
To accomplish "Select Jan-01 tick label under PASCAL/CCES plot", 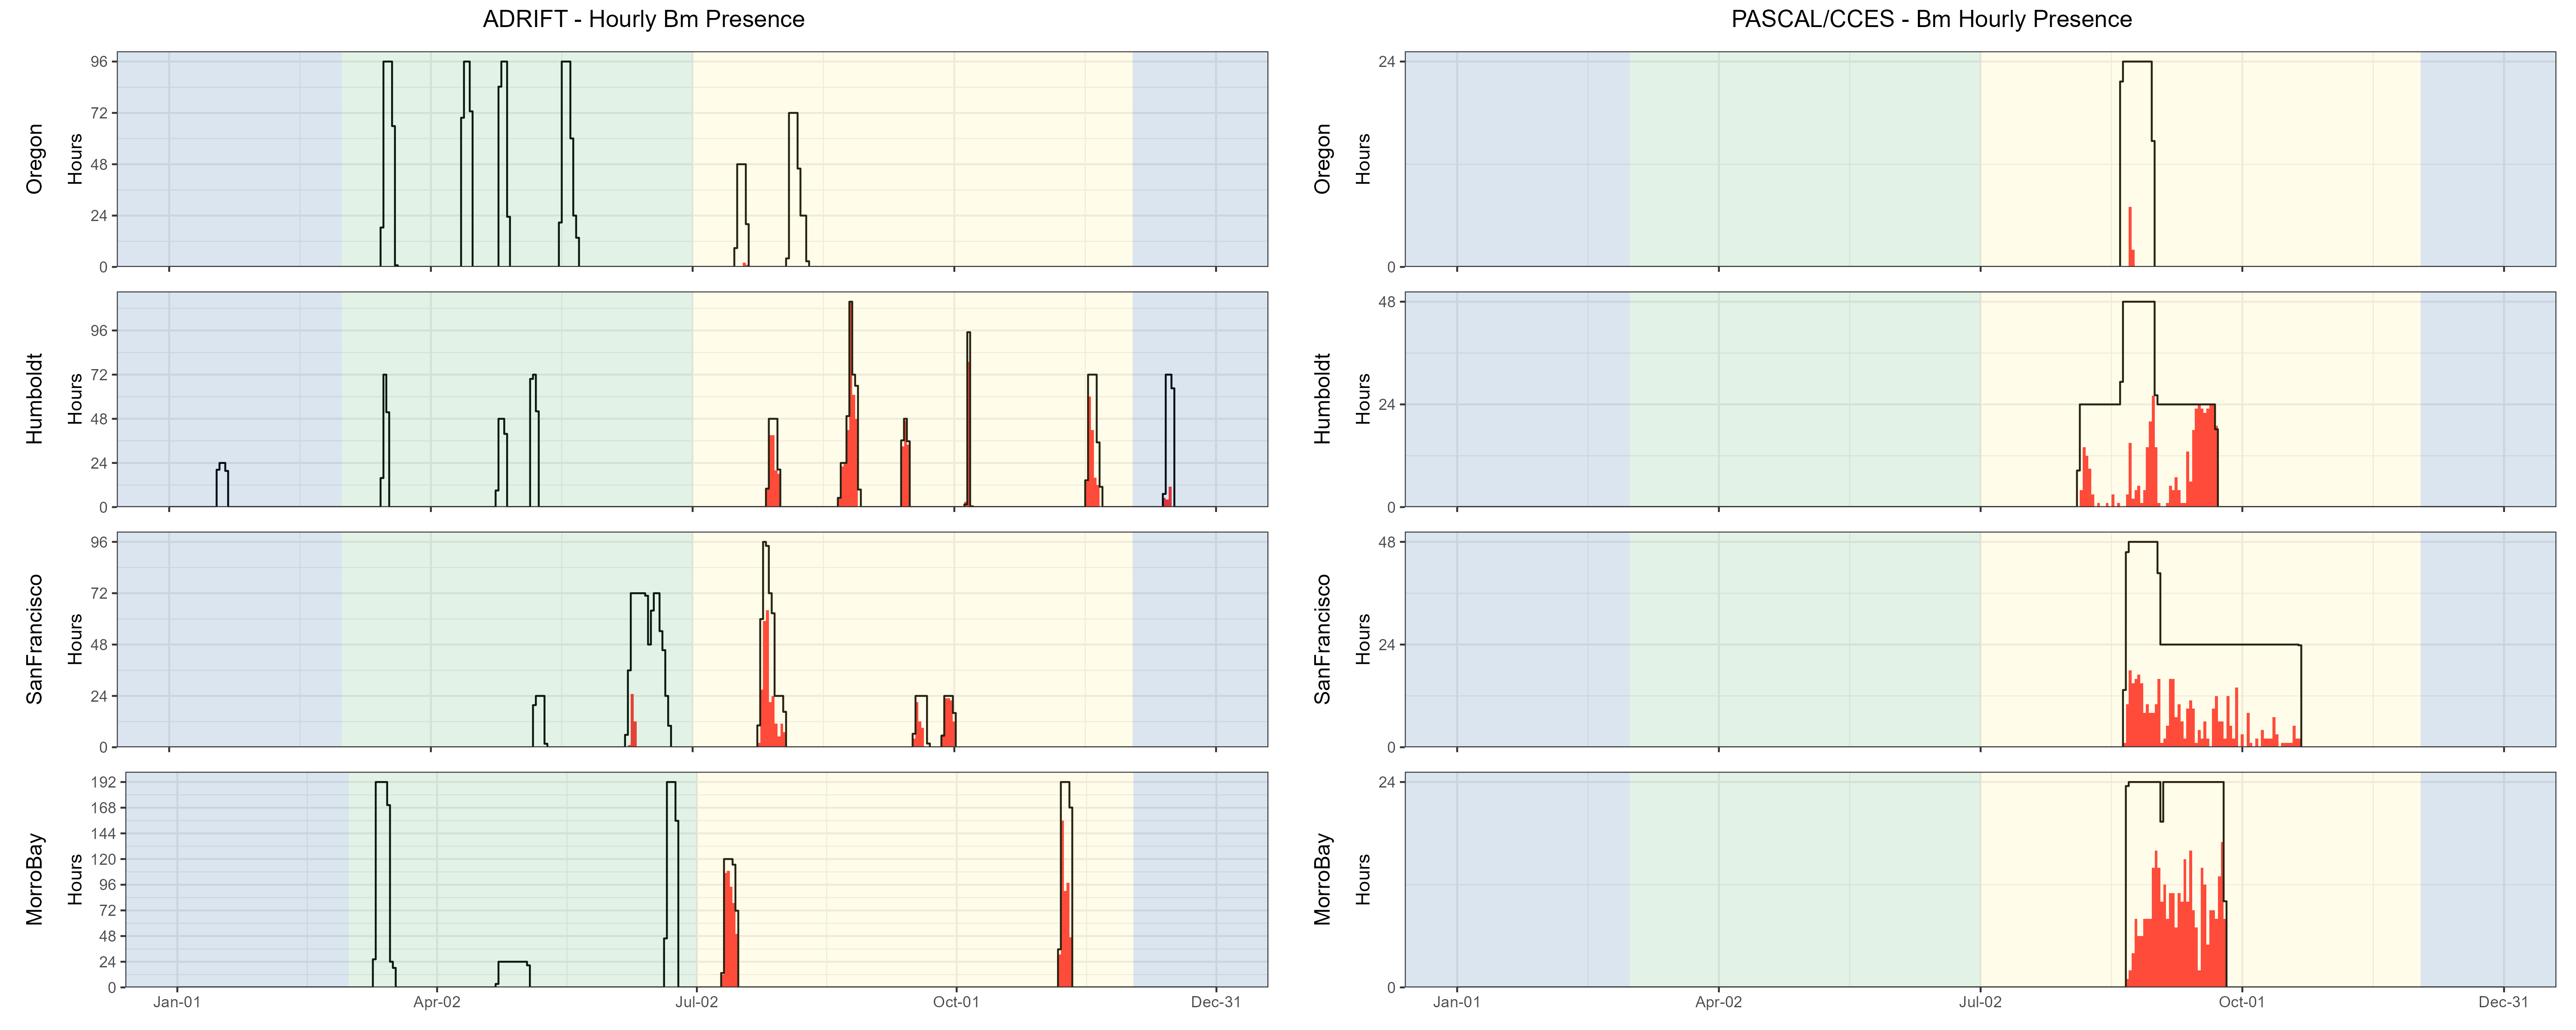I will pos(1457,1002).
